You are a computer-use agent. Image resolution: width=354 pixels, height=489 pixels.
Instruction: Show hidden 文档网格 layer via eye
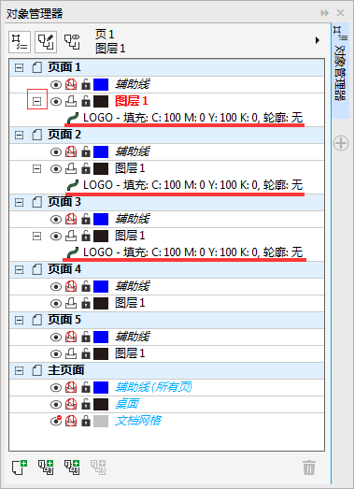(x=56, y=421)
